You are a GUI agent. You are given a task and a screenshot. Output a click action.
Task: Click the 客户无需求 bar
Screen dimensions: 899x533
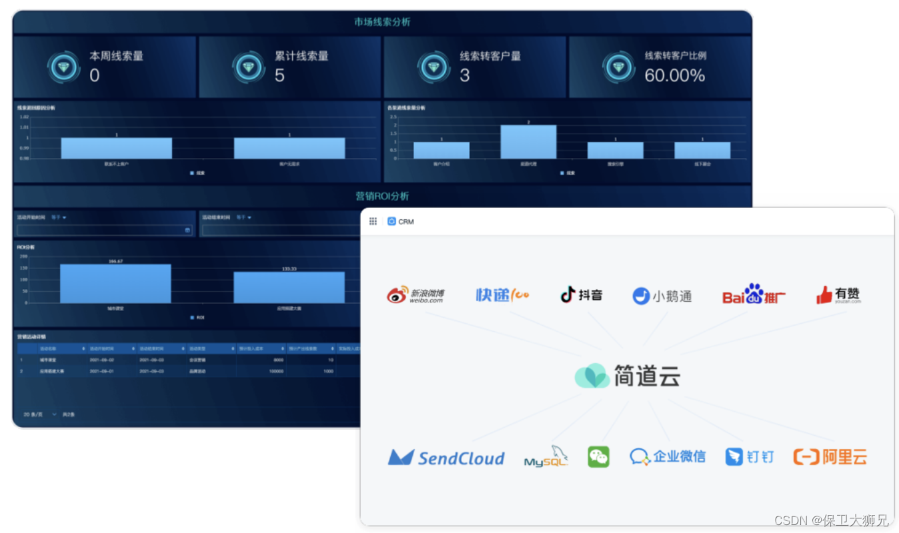point(289,148)
